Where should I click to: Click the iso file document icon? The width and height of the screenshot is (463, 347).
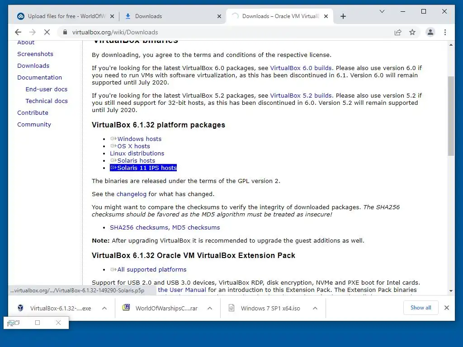(x=231, y=308)
